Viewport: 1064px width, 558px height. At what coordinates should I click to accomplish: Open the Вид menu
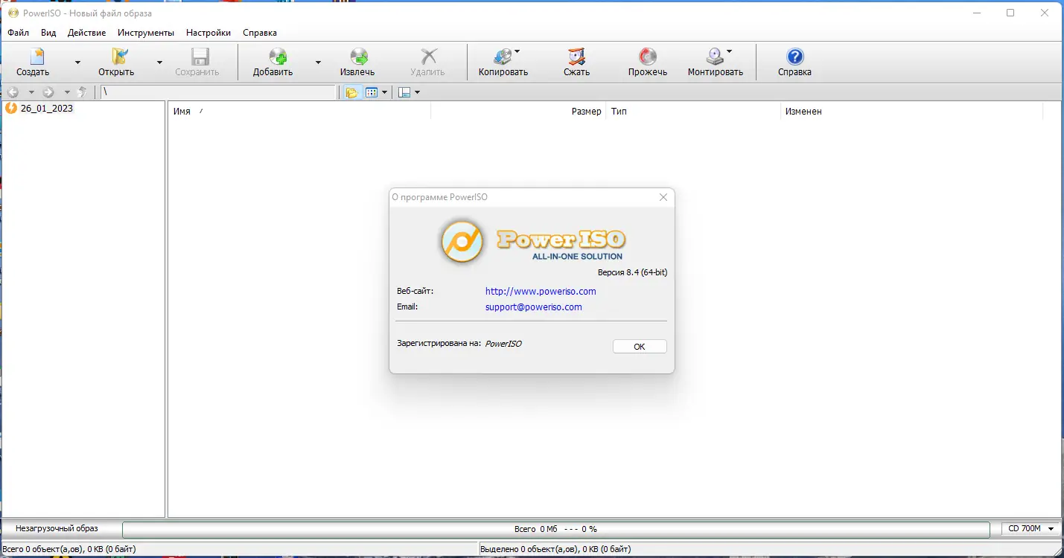pos(48,33)
